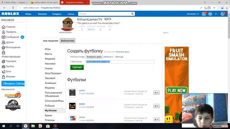This screenshot has height=129, width=230.
Task: Click the Bandicam recorder taskbar icon
Action: (x=55, y=126)
